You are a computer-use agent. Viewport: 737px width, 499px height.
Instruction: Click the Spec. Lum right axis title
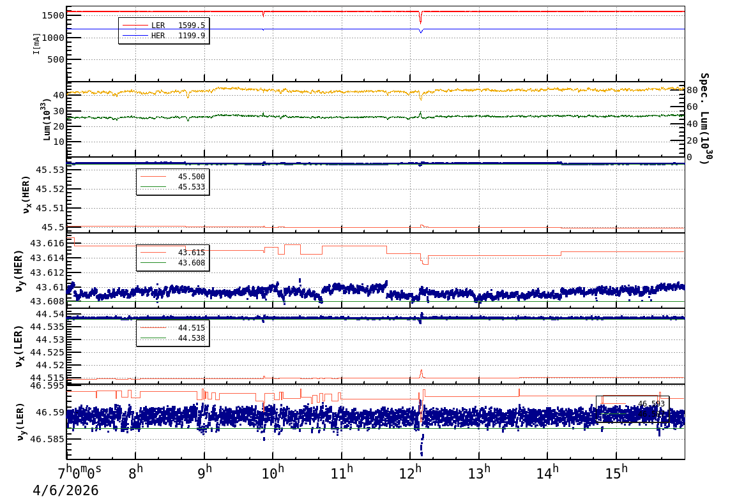click(704, 118)
